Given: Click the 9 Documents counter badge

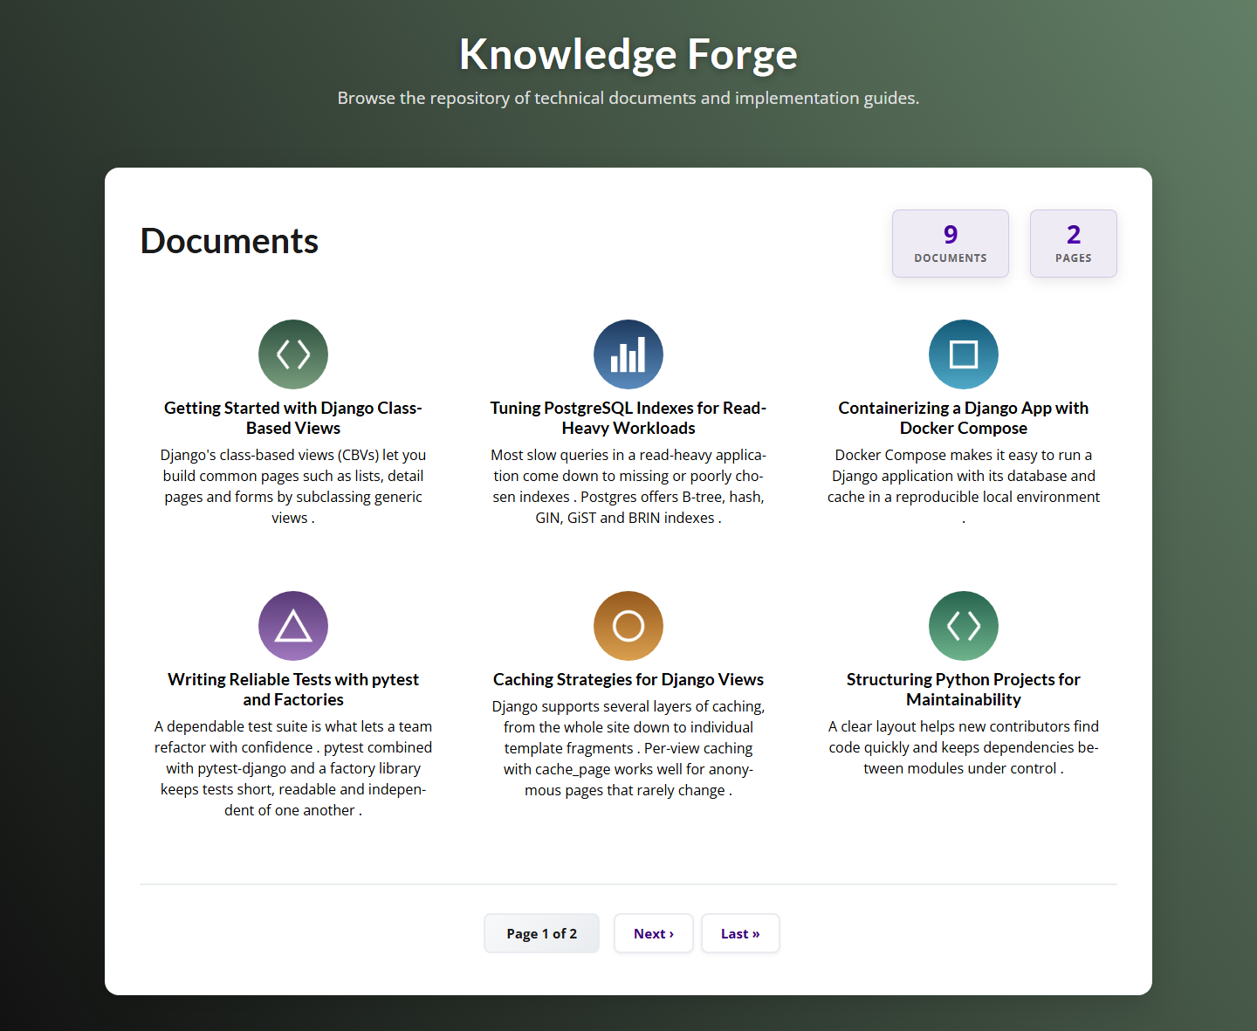Looking at the screenshot, I should (951, 244).
